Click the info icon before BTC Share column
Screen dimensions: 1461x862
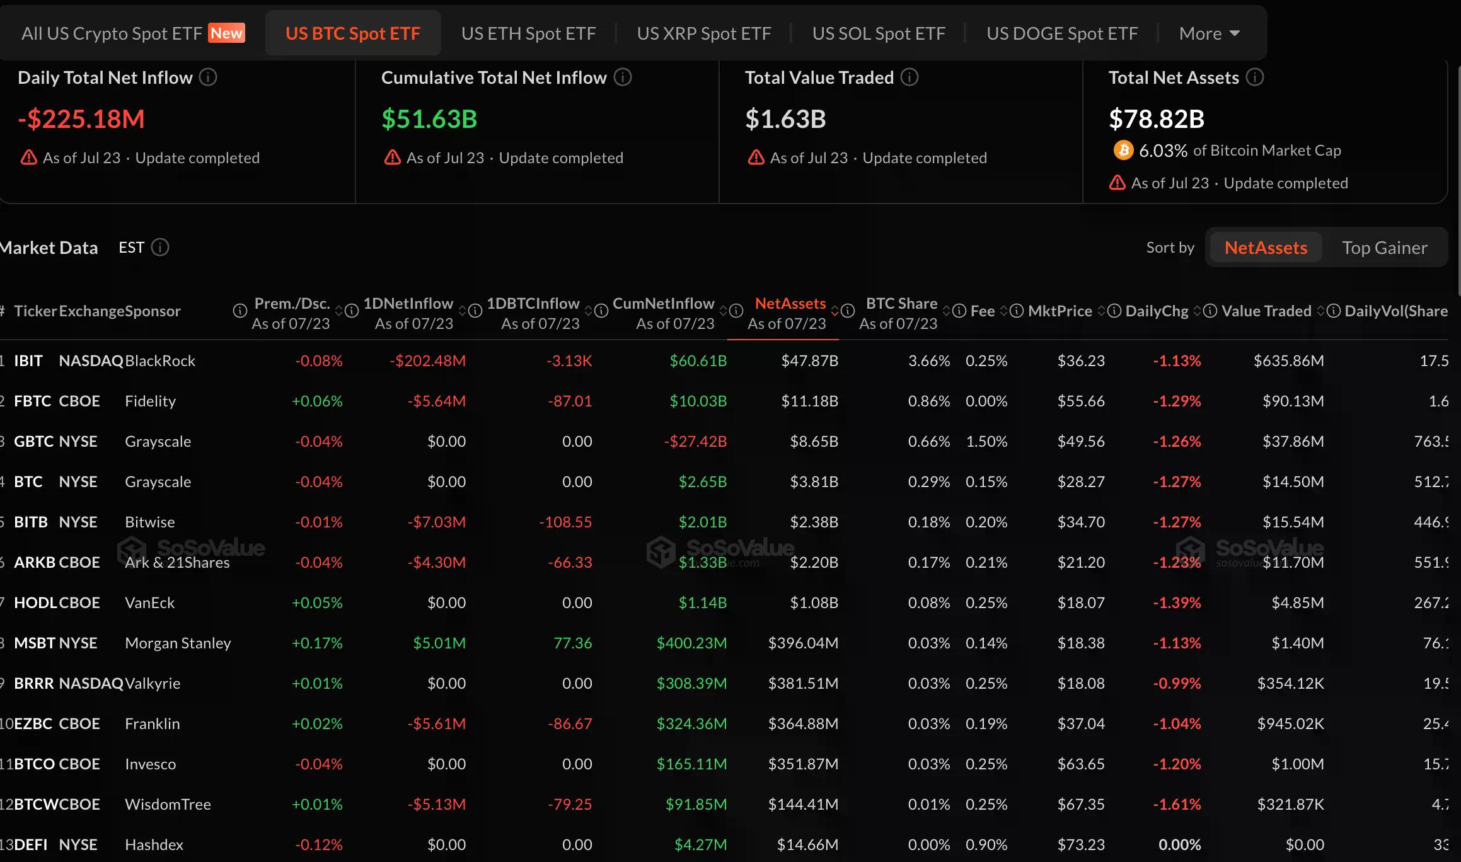coord(848,311)
